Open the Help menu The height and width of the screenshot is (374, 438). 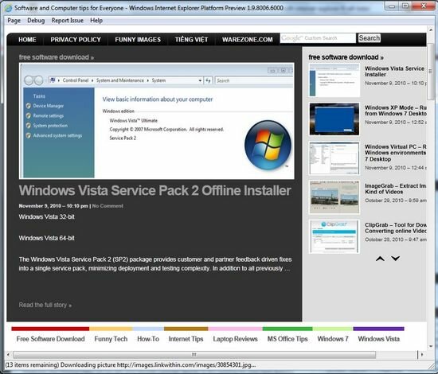tap(96, 21)
